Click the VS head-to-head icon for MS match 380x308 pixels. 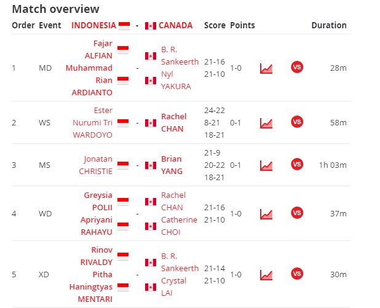[x=297, y=164]
